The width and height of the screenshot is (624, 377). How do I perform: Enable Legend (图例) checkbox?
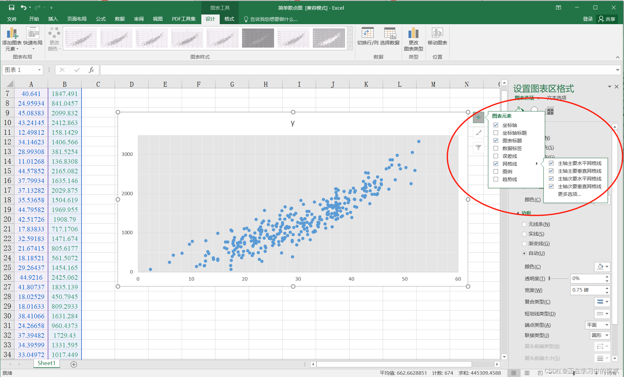[x=496, y=171]
